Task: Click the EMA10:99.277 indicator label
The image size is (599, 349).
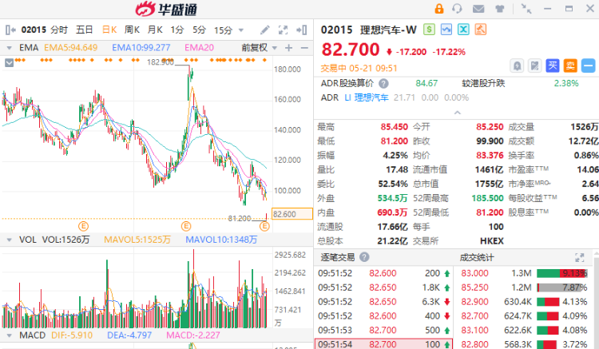Action: pyautogui.click(x=141, y=48)
